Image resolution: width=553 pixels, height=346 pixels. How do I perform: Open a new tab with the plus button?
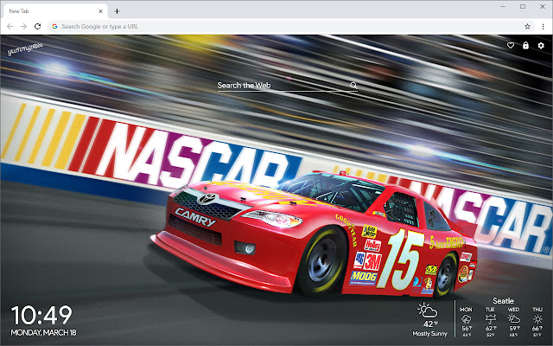point(118,11)
